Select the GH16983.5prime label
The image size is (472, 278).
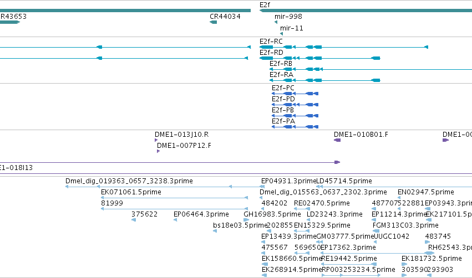click(x=272, y=214)
